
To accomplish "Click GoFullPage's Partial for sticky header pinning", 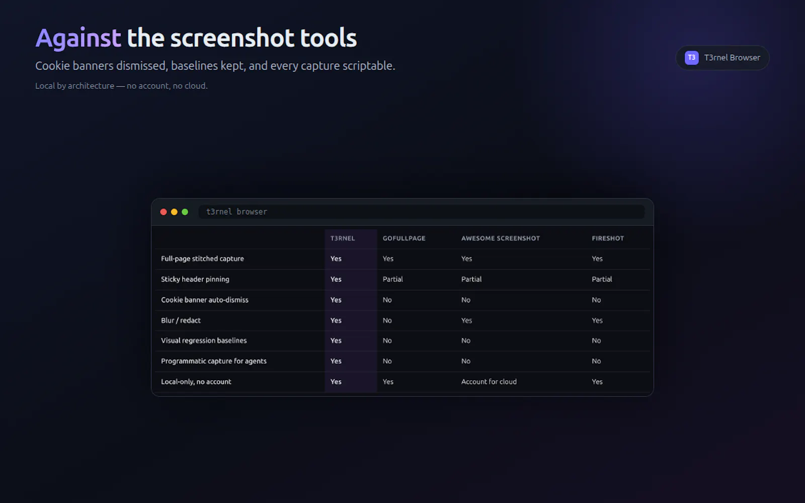I will click(393, 279).
